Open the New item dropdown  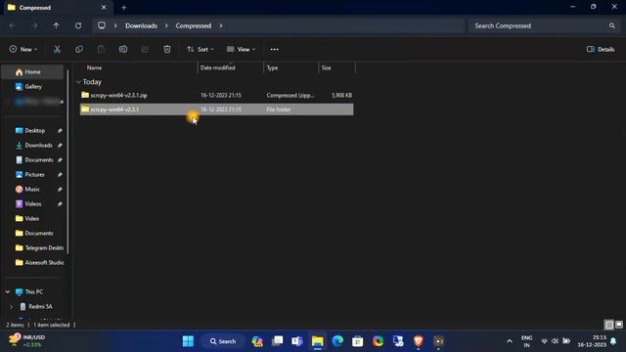[x=23, y=49]
